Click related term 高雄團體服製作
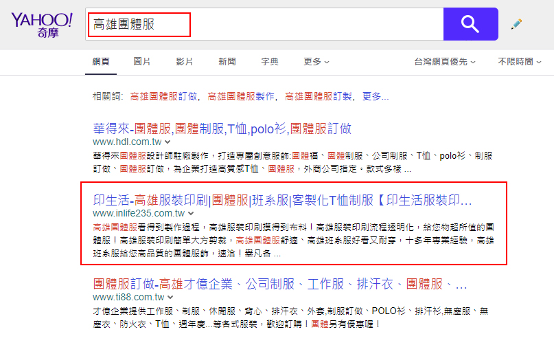The width and height of the screenshot is (554, 345). (x=241, y=96)
